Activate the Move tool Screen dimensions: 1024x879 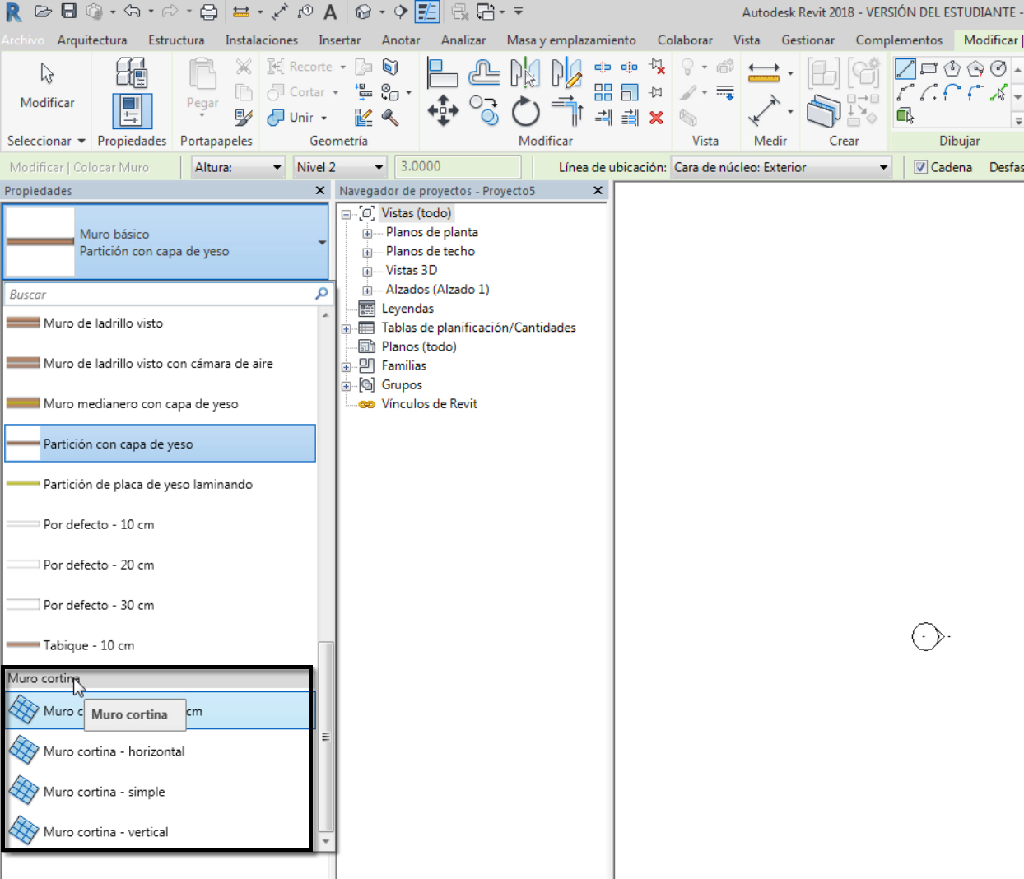443,110
